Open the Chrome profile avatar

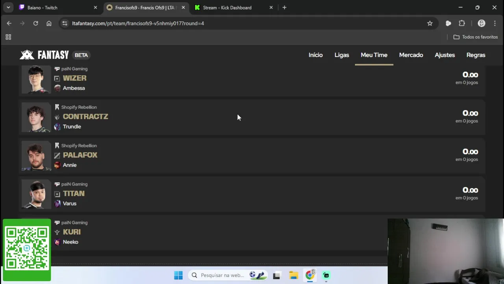point(481,23)
